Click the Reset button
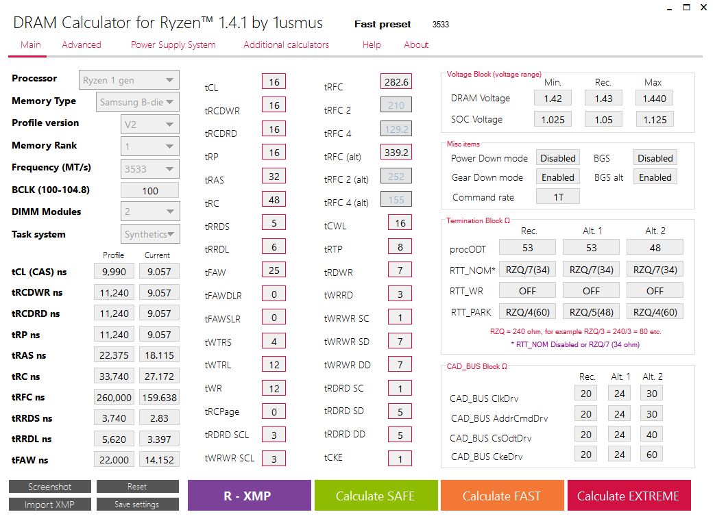This screenshot has height=523, width=715. [x=137, y=487]
